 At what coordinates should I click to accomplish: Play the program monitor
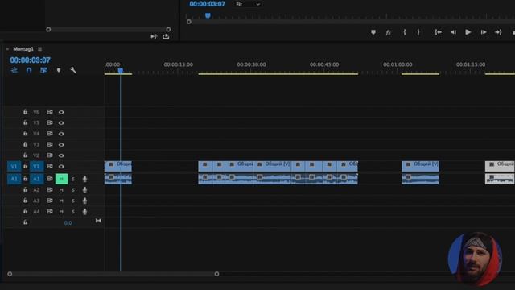coord(468,32)
